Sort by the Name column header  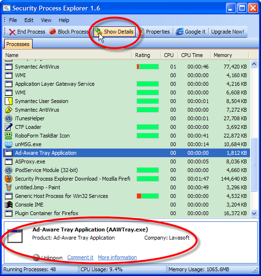[68, 55]
